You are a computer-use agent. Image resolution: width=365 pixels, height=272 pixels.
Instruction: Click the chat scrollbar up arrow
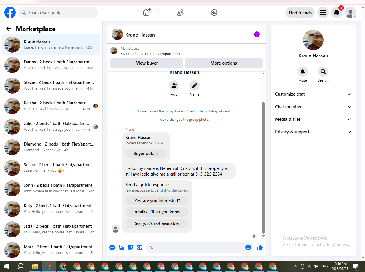coord(263,74)
